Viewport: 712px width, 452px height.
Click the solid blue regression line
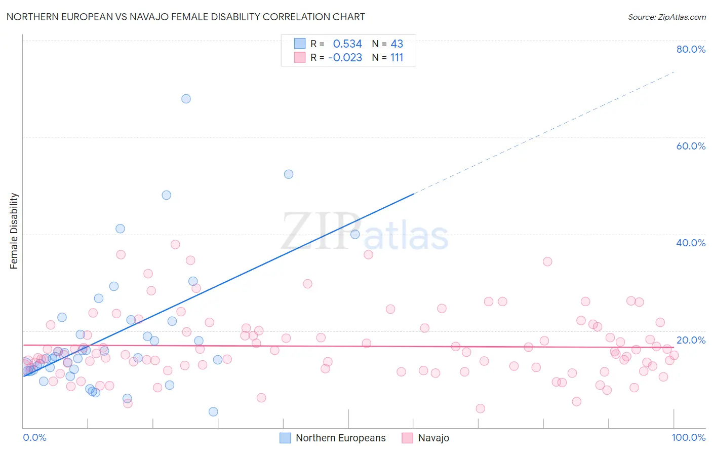219,285
